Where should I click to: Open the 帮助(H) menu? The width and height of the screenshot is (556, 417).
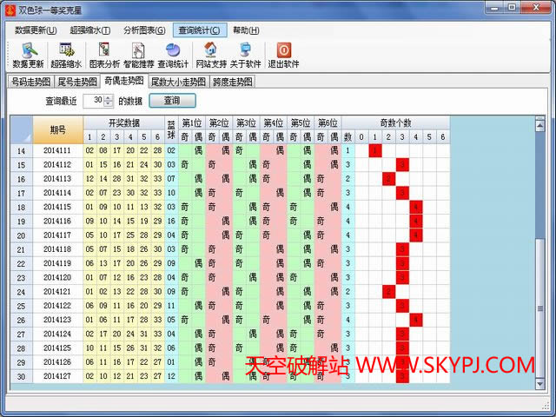tap(246, 30)
